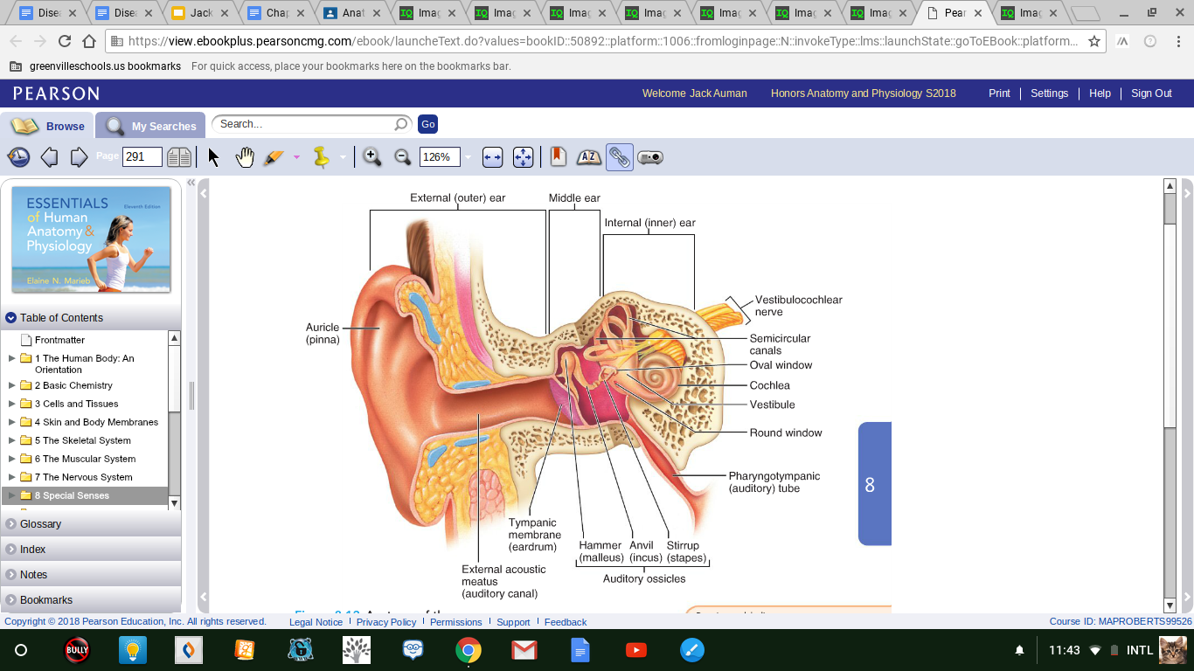Expand chapter 3 Cells and Tissues
Image resolution: width=1194 pixels, height=671 pixels.
[x=11, y=404]
